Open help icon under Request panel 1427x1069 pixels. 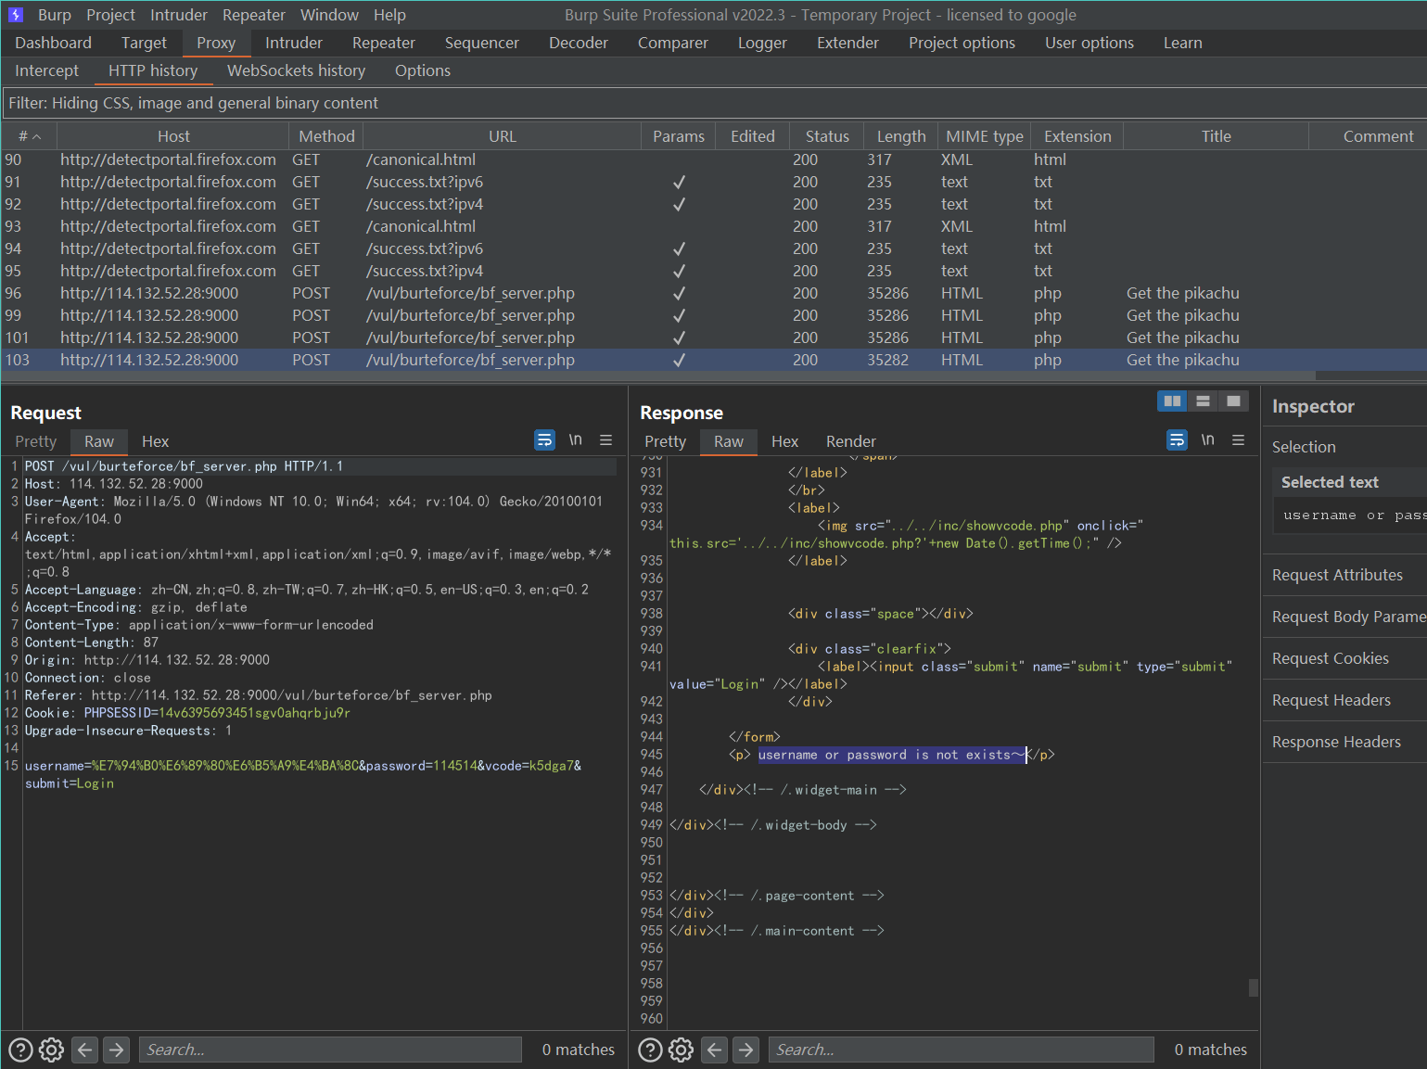pos(20,1050)
